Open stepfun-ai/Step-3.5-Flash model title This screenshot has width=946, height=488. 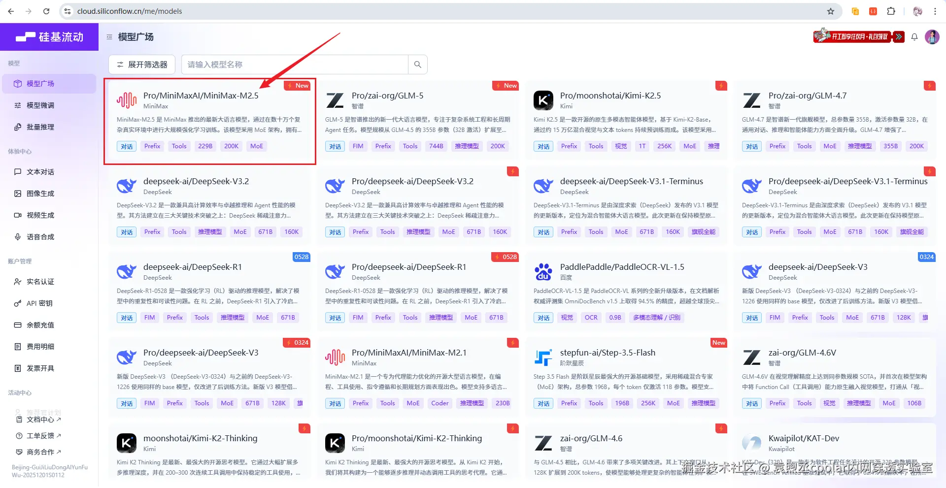click(608, 353)
